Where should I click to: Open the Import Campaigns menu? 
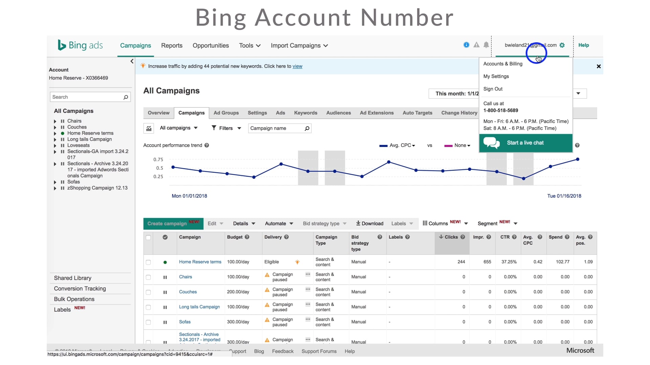[x=299, y=45]
